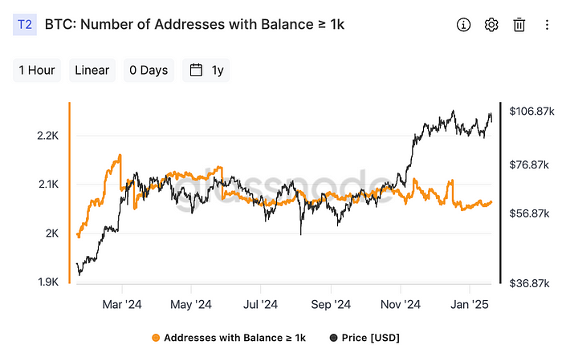Viewport: 562px width, 353px height.
Task: Open the 0 Days moving average selector
Action: [149, 70]
